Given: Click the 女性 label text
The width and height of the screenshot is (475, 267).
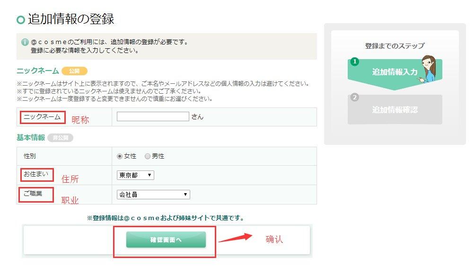Looking at the screenshot, I should tap(130, 156).
